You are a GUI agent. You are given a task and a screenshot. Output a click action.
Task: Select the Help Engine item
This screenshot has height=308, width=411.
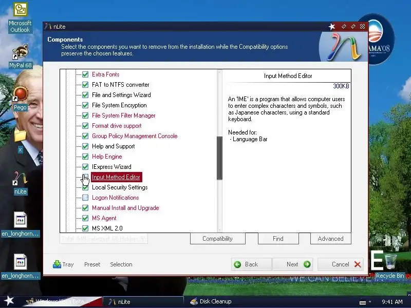pos(107,157)
